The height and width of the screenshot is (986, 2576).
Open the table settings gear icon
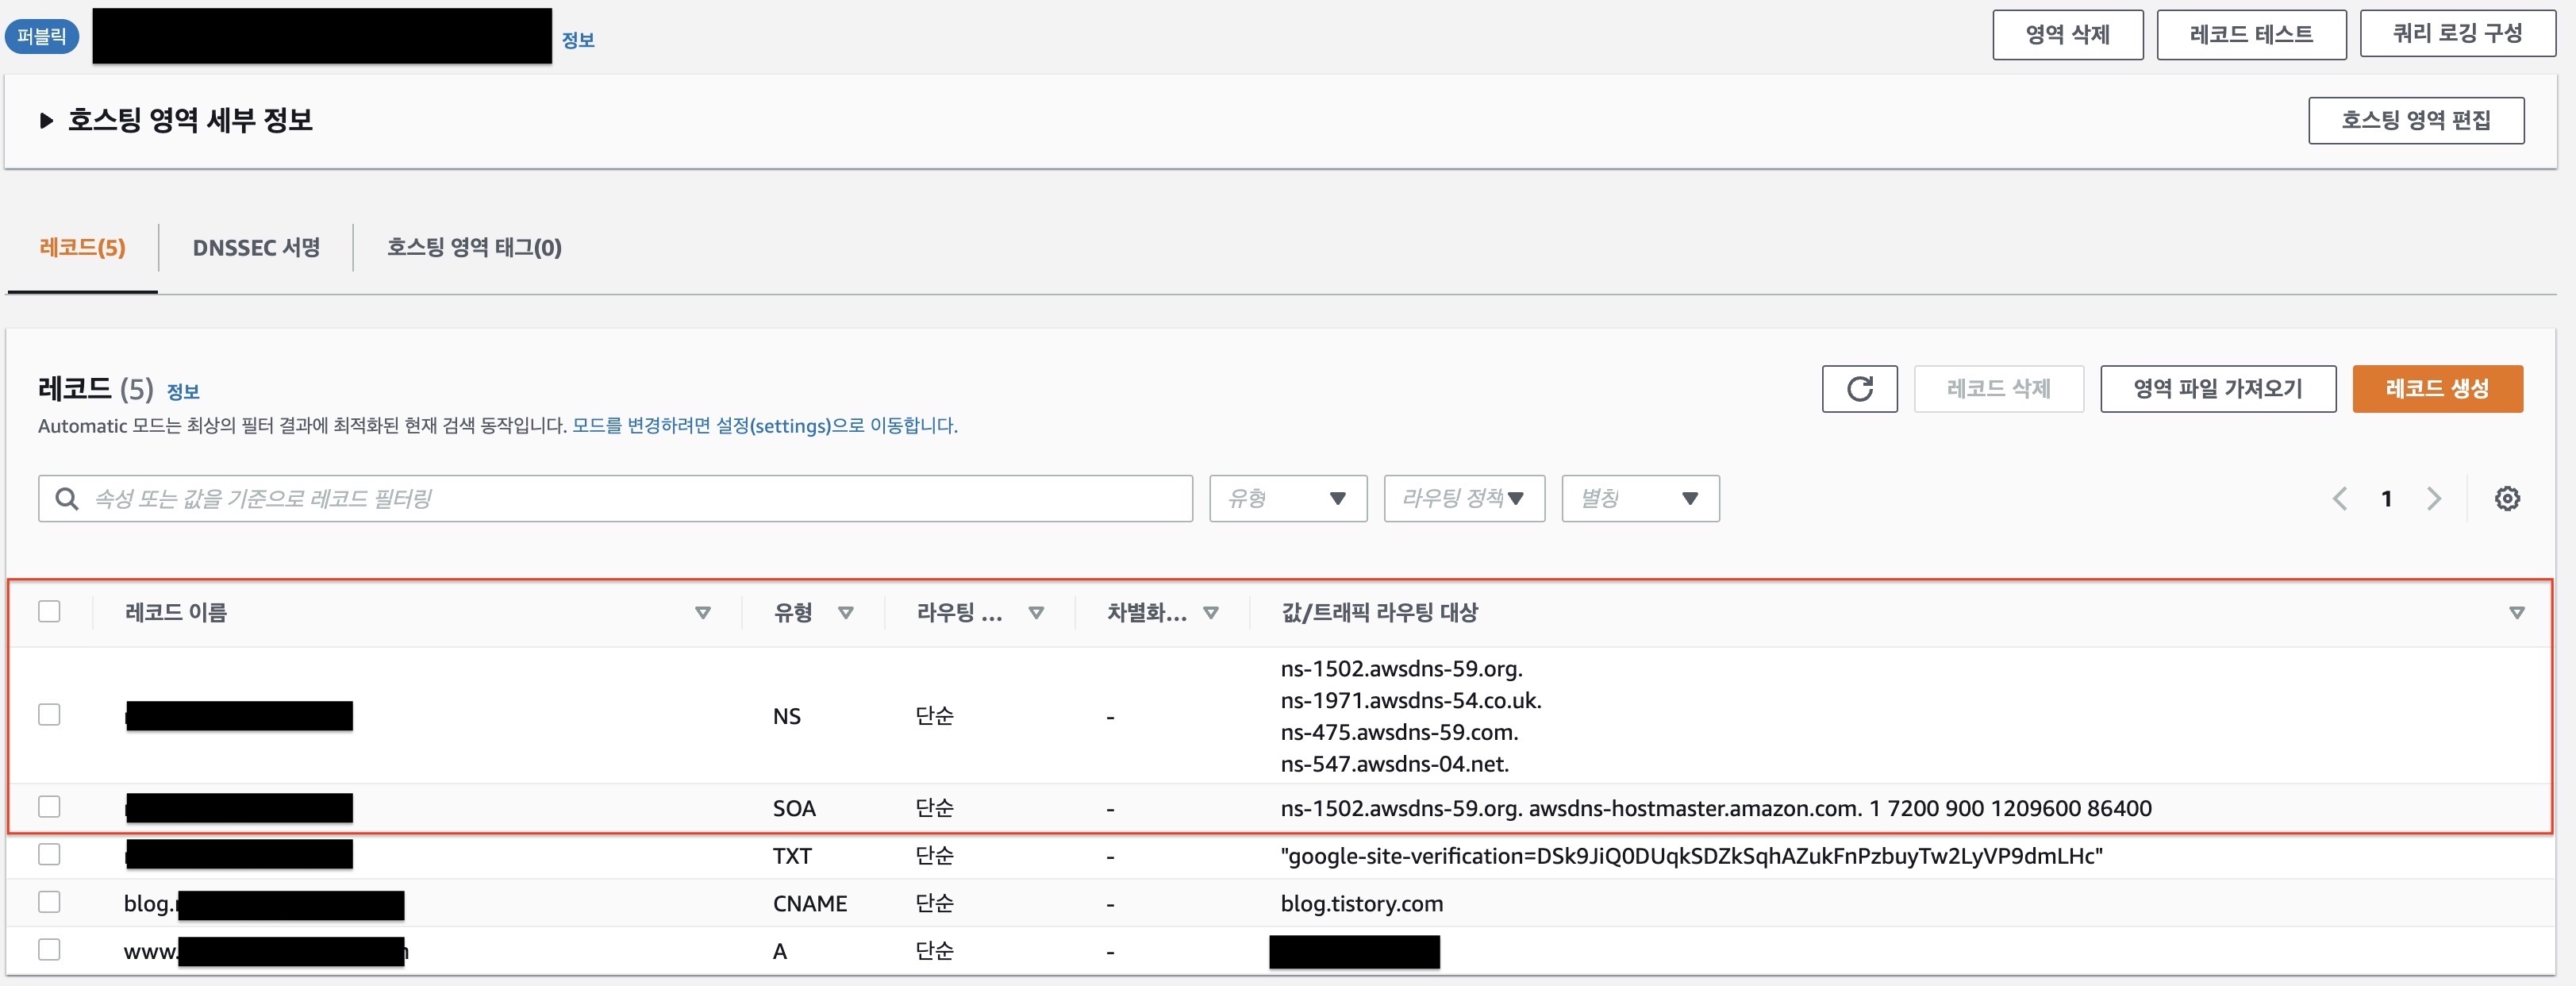[x=2506, y=498]
